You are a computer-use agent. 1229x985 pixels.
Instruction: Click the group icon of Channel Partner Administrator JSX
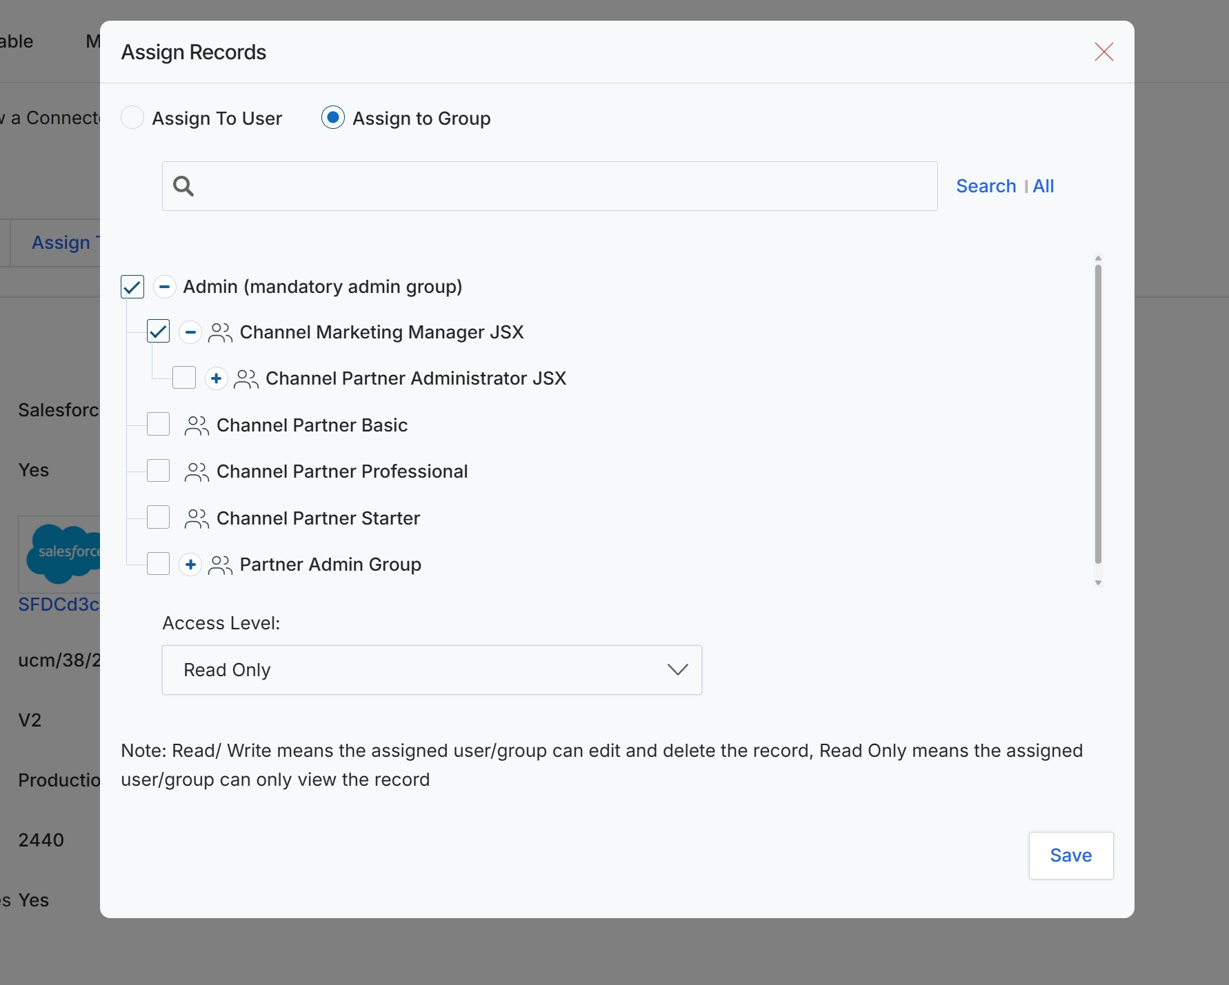(x=246, y=378)
